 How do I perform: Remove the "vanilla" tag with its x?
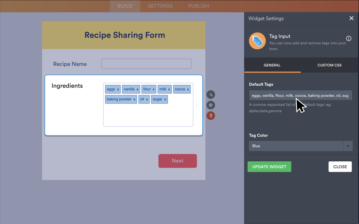137,89
